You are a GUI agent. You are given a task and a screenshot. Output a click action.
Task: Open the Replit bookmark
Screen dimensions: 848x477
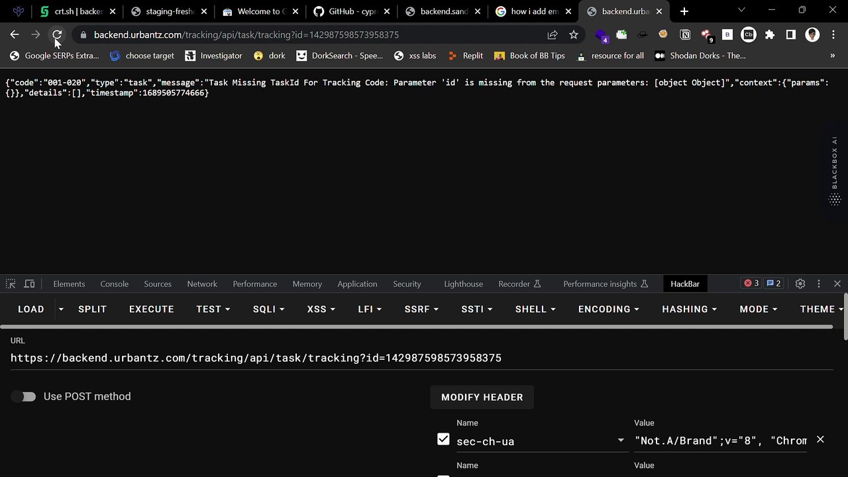click(x=465, y=56)
